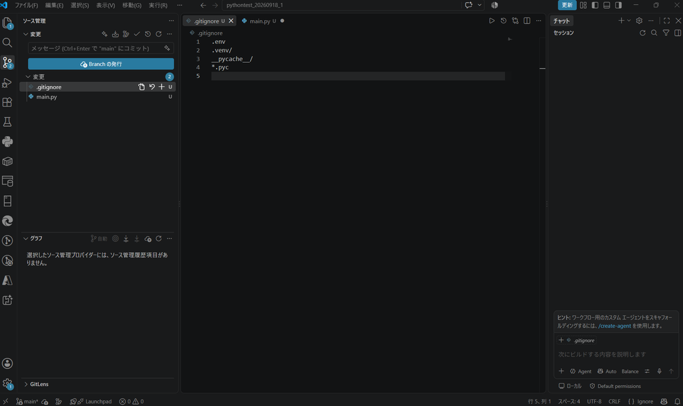Open Copilot status icon in status bar
This screenshot has height=406, width=683.
pyautogui.click(x=664, y=401)
